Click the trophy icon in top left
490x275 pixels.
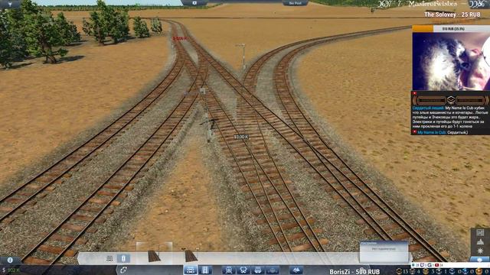pos(10,4)
